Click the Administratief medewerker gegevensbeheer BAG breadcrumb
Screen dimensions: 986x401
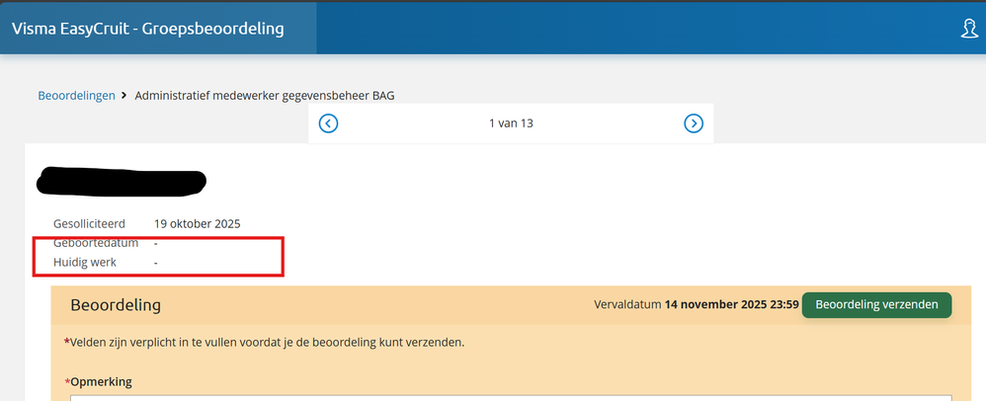click(265, 96)
